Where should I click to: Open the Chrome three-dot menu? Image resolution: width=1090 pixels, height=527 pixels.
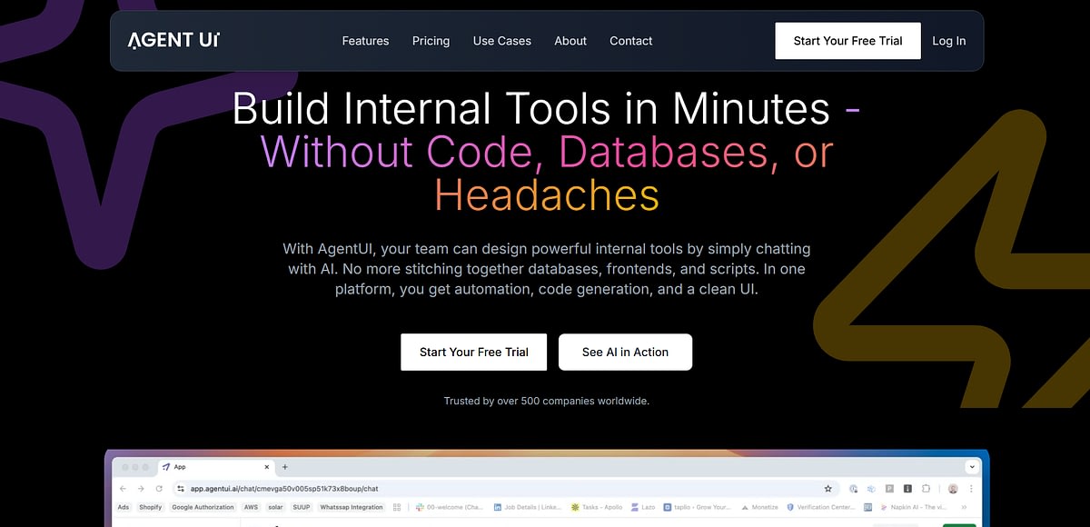coord(971,488)
